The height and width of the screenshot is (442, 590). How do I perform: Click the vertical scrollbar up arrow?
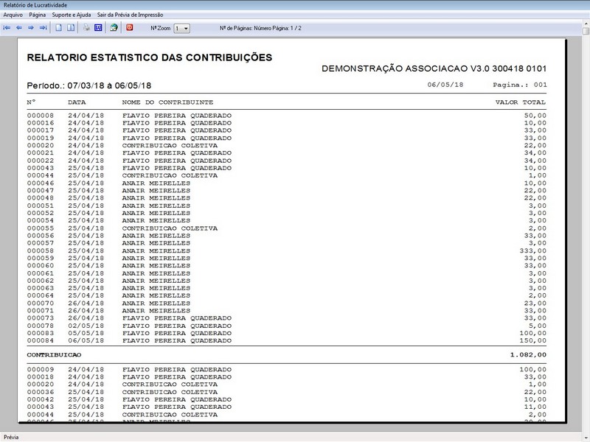click(586, 24)
